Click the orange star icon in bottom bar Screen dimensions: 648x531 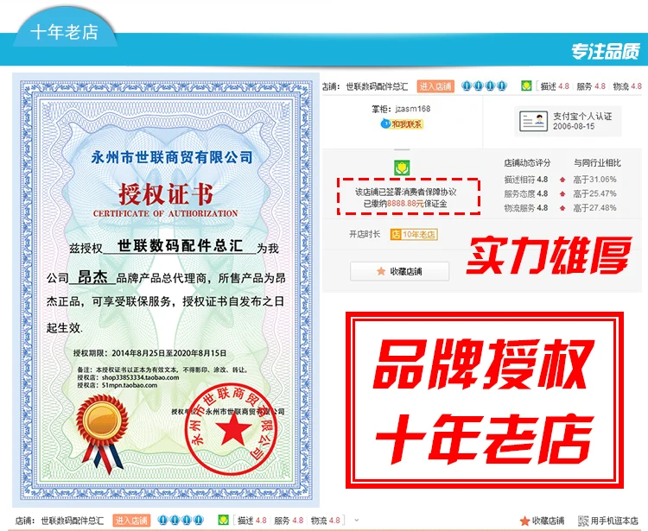524,521
